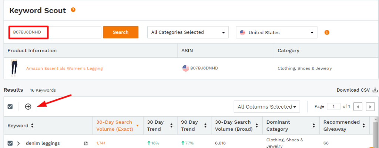
Task: Click the page number input box
Action: coord(333,106)
